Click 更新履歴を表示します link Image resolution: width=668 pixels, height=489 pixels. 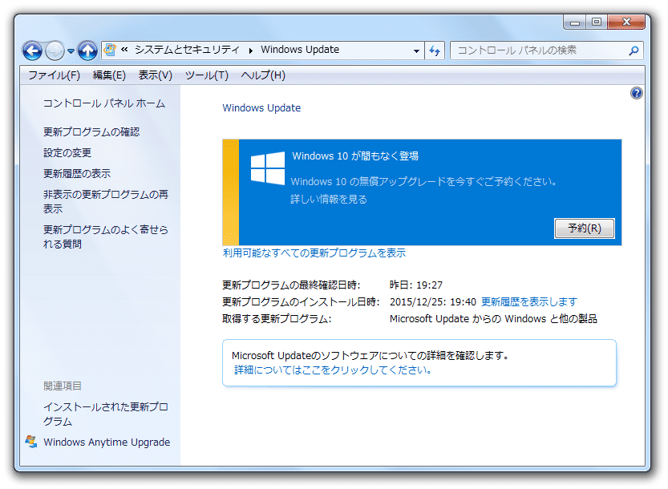point(529,302)
